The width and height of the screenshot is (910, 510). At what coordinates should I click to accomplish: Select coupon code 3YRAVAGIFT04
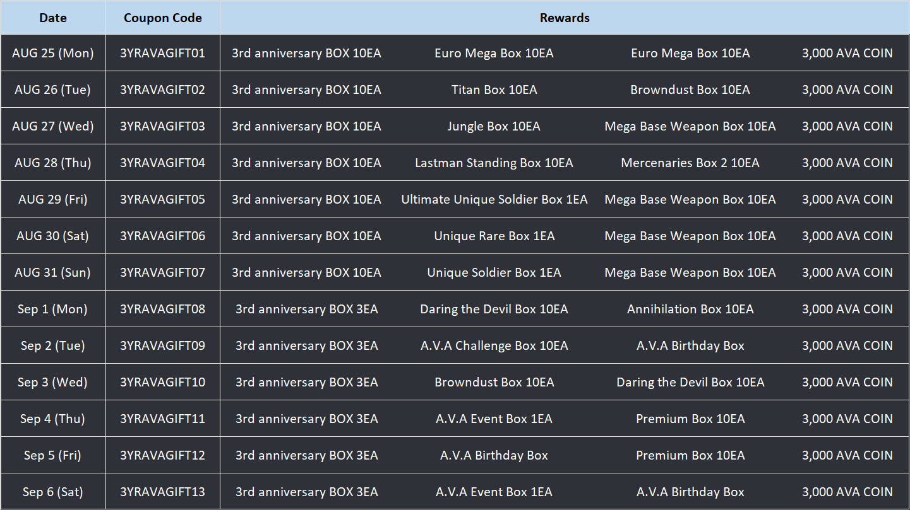click(x=163, y=163)
